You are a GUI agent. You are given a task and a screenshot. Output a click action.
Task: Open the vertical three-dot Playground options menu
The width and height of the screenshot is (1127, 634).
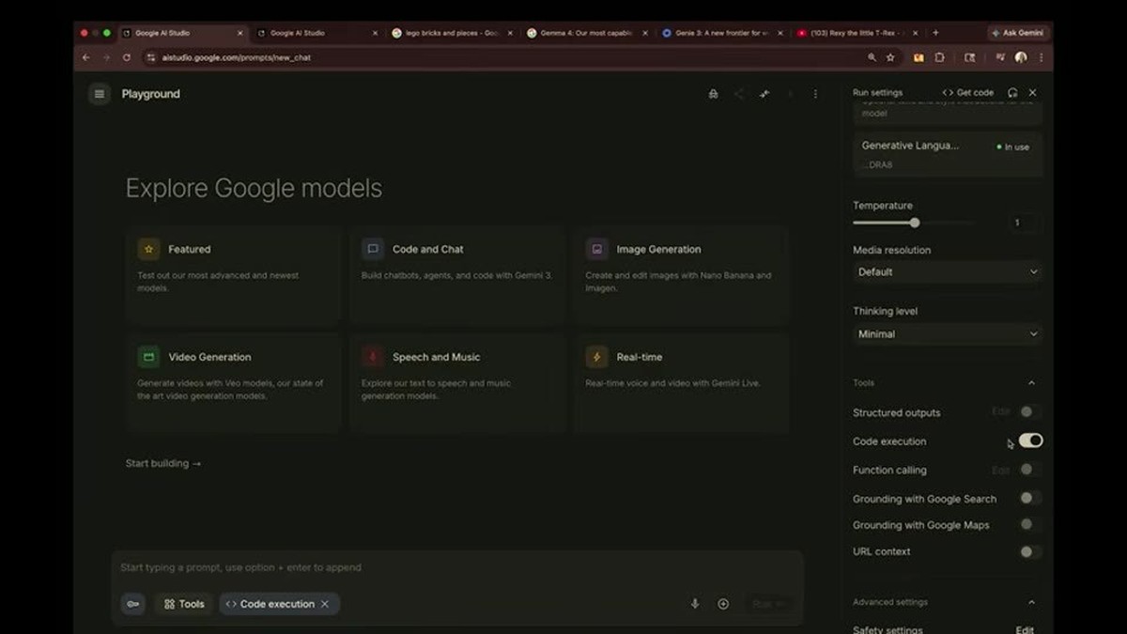pos(815,94)
